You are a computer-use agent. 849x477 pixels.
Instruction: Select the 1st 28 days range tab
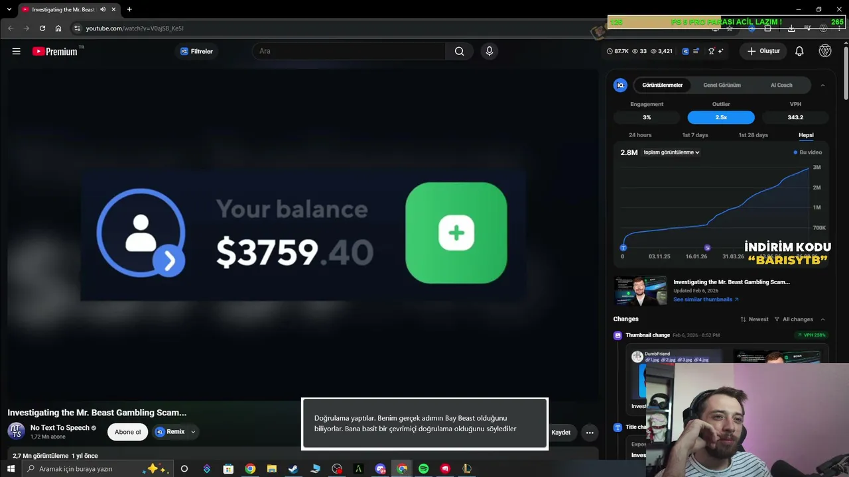pos(753,135)
